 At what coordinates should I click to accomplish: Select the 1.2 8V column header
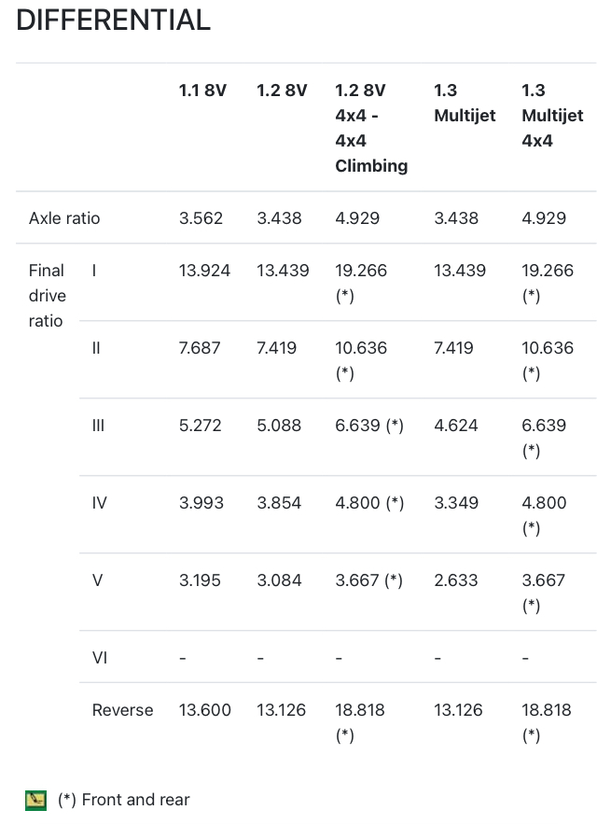tap(282, 91)
